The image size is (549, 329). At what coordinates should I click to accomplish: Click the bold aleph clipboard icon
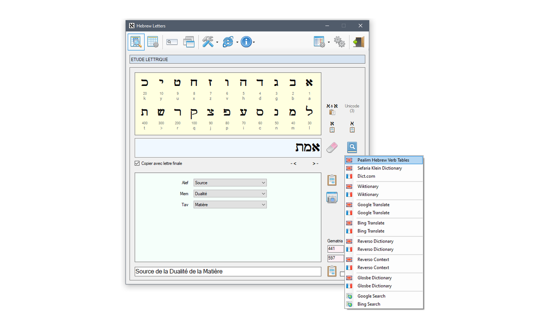tap(332, 127)
